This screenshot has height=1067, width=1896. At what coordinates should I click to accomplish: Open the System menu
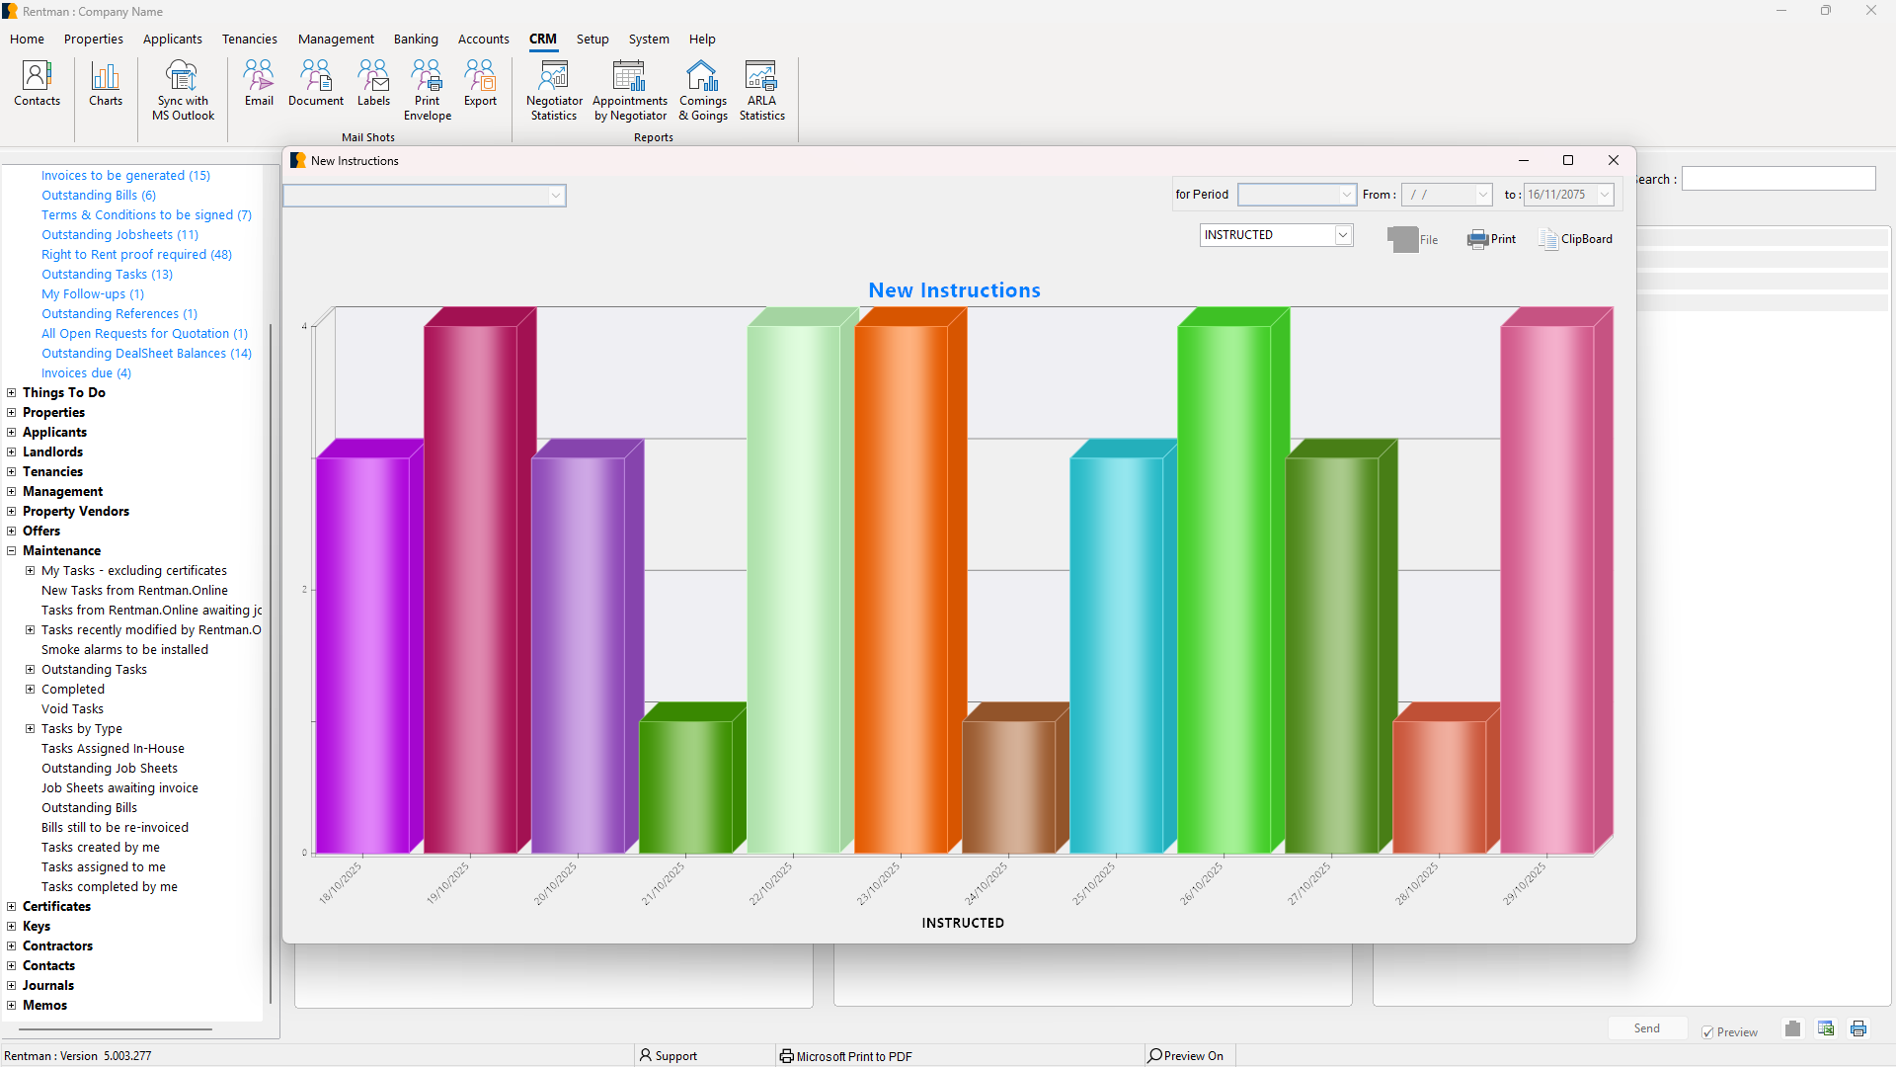[649, 39]
